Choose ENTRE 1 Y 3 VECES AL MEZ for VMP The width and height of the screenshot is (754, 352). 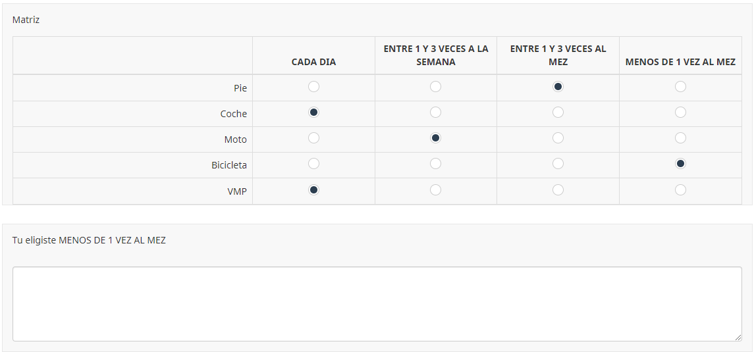coord(558,190)
